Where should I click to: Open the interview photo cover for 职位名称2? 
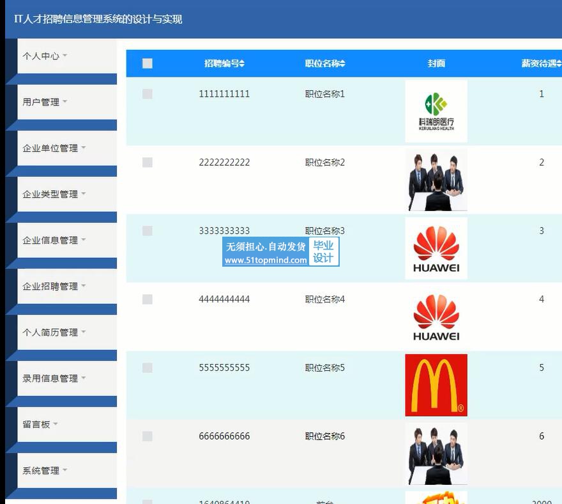[x=436, y=180]
